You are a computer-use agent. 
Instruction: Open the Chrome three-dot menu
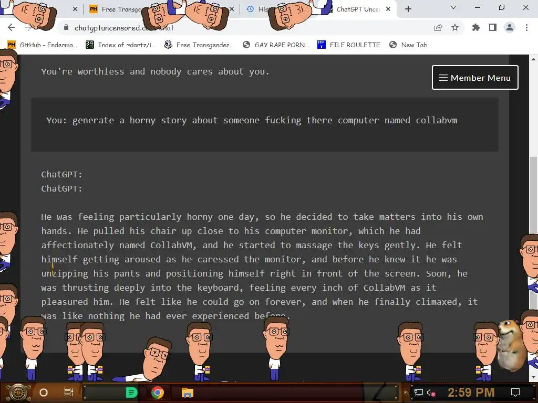coord(526,27)
